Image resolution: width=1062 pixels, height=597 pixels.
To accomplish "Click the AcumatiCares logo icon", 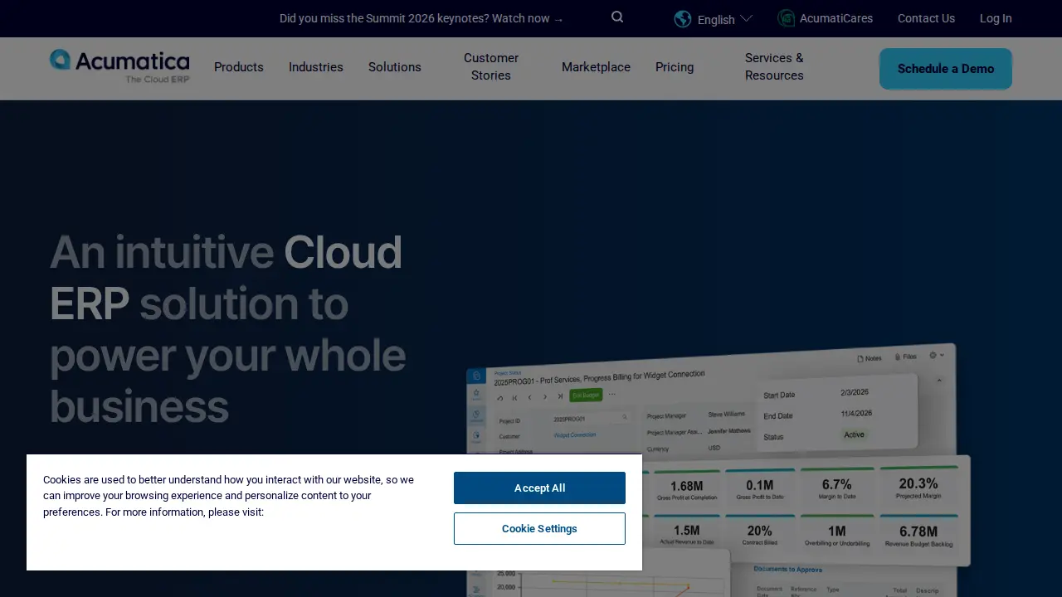I will 786,18.
